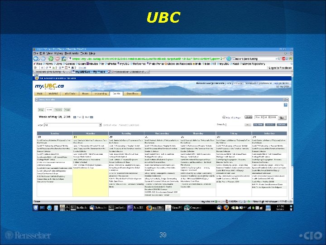Click the red Stop loading icon
The width and height of the screenshot is (326, 245).
point(58,59)
